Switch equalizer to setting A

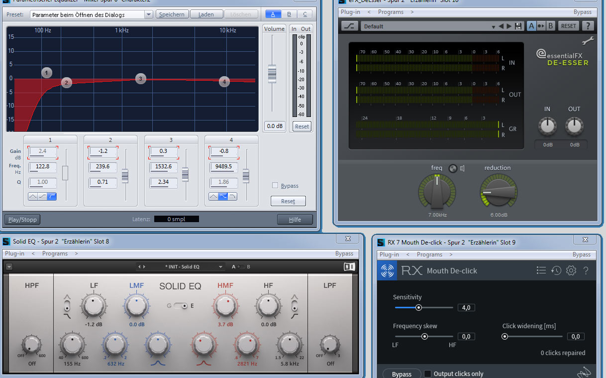(x=273, y=14)
